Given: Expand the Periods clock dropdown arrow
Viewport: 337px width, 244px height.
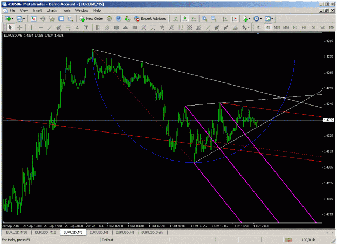Looking at the screenshot, I should pyautogui.click(x=260, y=19).
